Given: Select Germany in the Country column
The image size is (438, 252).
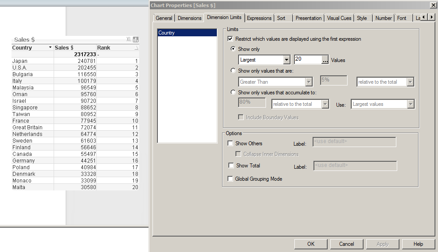Looking at the screenshot, I should pyautogui.click(x=32, y=161).
